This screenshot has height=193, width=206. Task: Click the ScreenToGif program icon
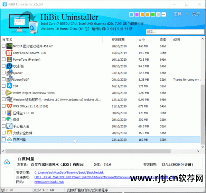tap(9, 79)
